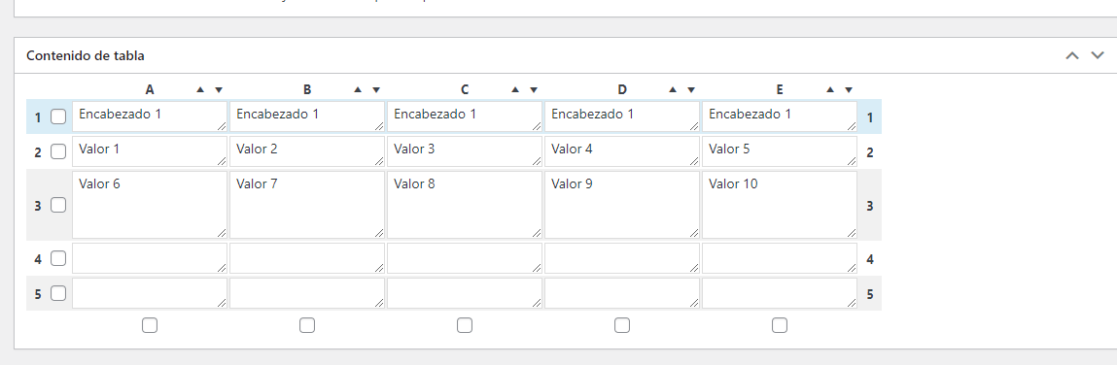Sort column E ascending with up arrow
This screenshot has height=365, width=1117.
(830, 89)
